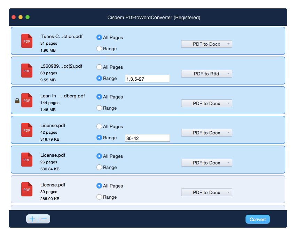This screenshot has width=296, height=236.
Task: Click the minus icon to remove files
Action: click(x=44, y=219)
